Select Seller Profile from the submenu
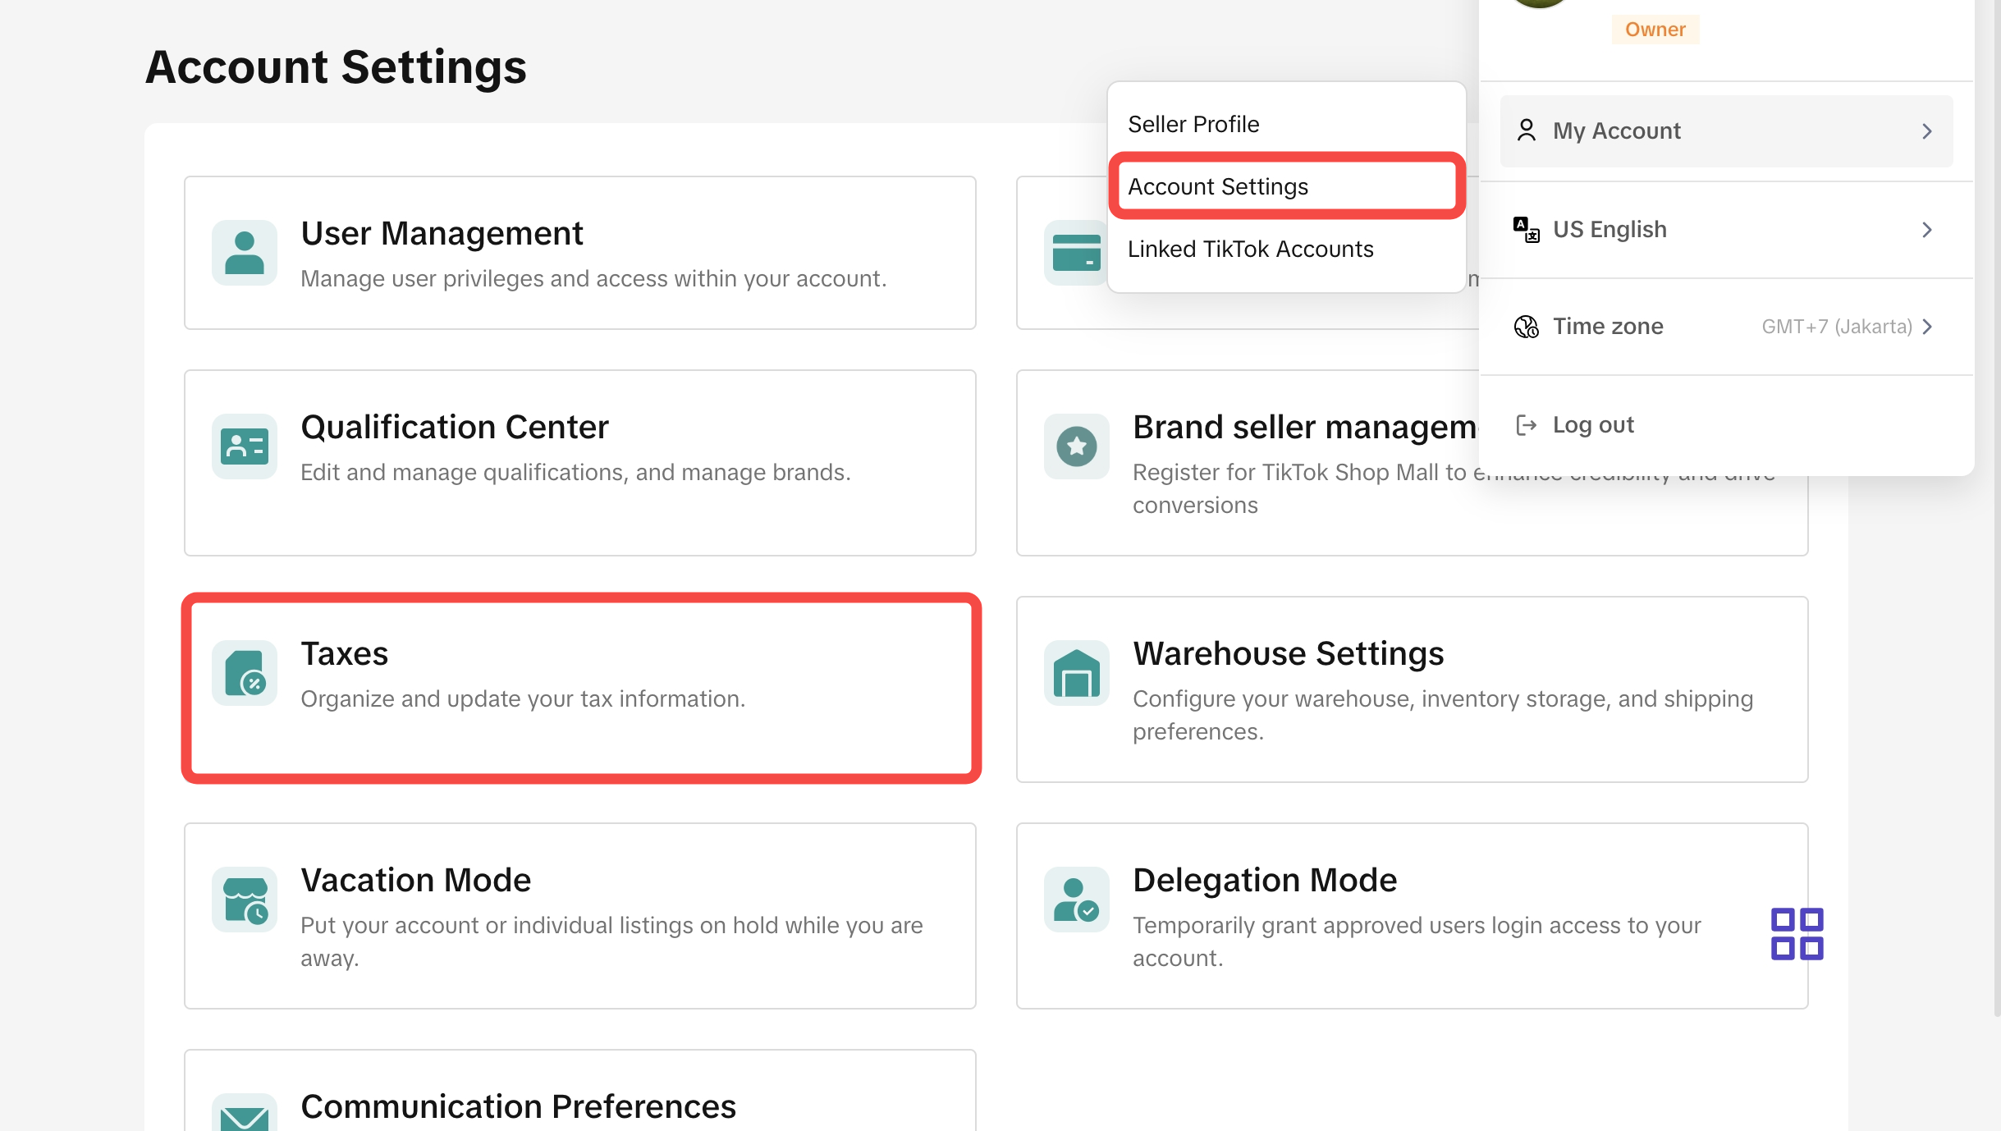 (1193, 124)
